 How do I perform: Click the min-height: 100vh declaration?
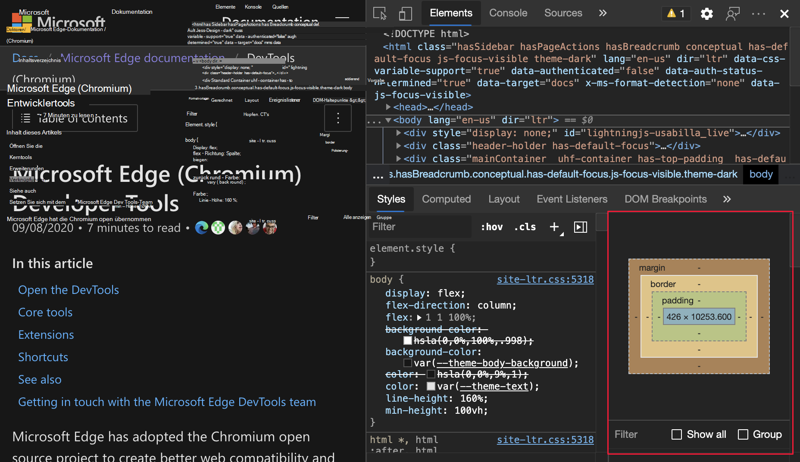pos(436,411)
